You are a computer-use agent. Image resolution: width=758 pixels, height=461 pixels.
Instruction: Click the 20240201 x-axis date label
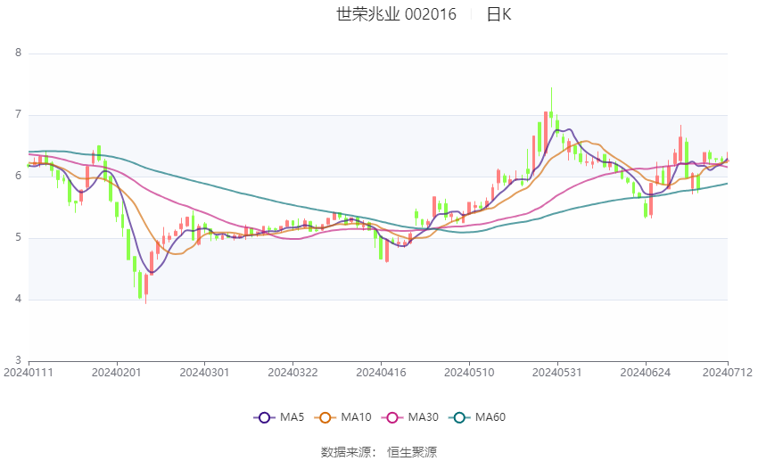117,373
